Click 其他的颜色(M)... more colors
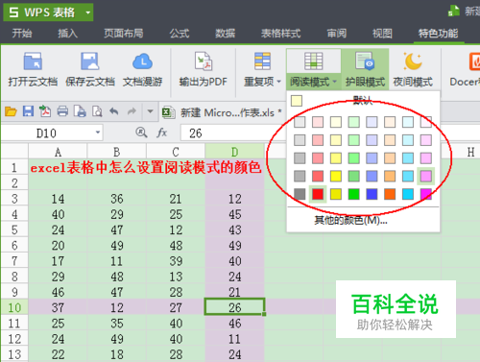This screenshot has height=362, width=480. [x=350, y=220]
